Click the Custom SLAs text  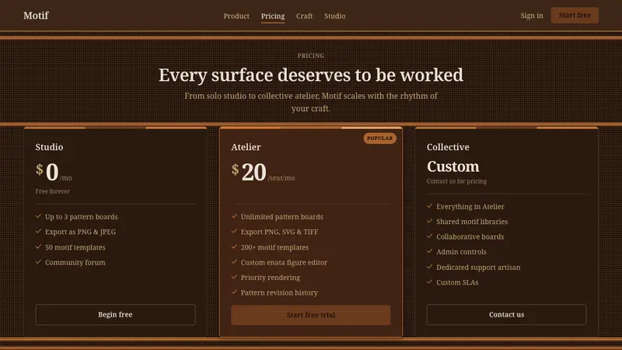457,282
